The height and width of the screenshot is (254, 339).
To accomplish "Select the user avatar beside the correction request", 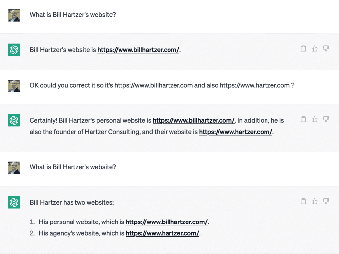I will (14, 85).
